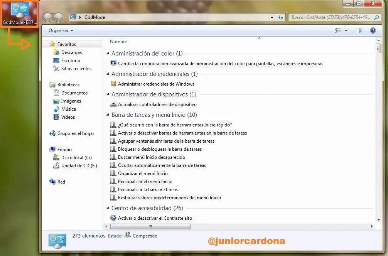Collapse the Centro de accesibilidad group

[x=108, y=208]
